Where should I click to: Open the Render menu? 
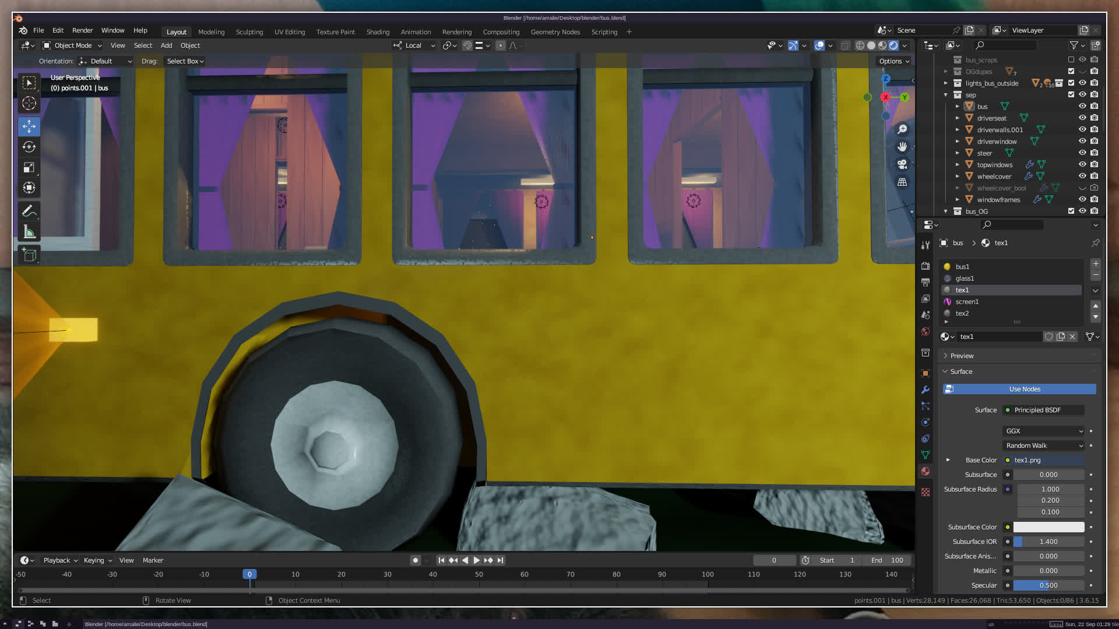pyautogui.click(x=82, y=30)
